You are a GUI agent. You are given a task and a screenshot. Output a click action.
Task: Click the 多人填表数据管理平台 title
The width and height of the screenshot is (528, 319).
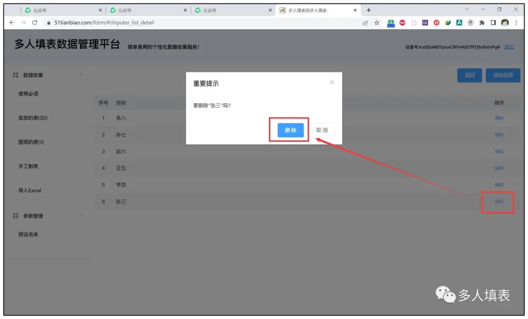pos(67,44)
